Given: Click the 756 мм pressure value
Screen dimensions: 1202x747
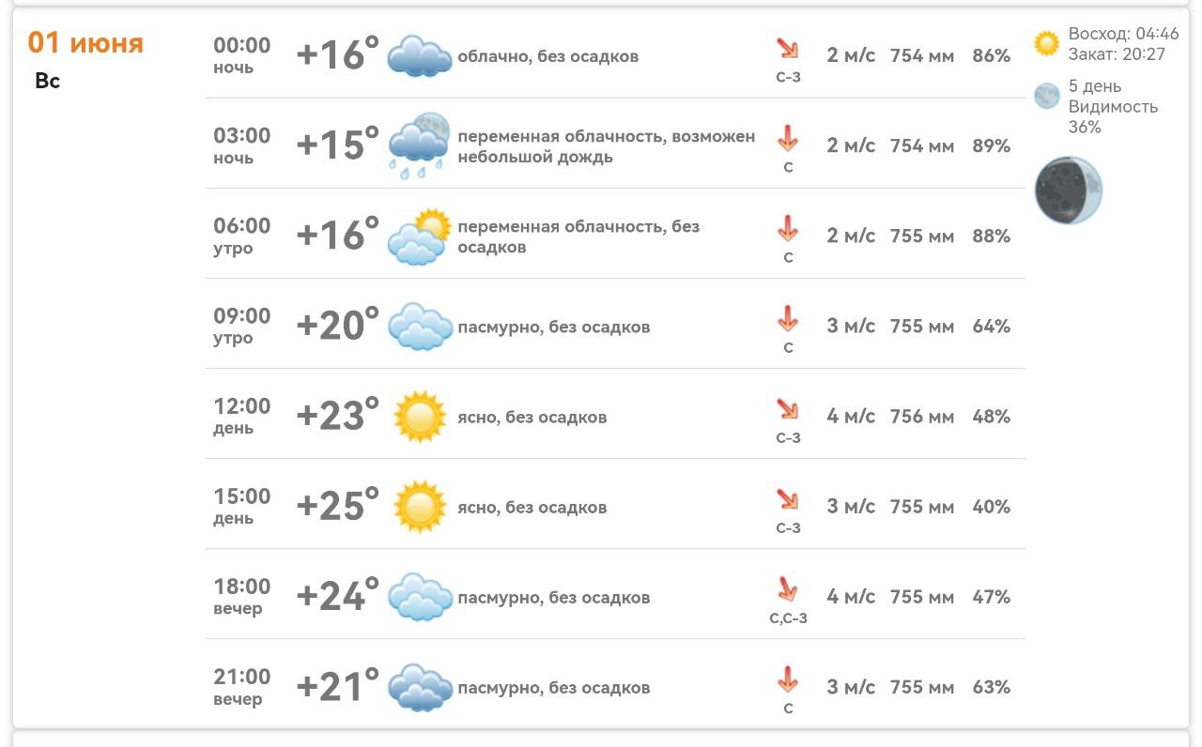Looking at the screenshot, I should (922, 417).
